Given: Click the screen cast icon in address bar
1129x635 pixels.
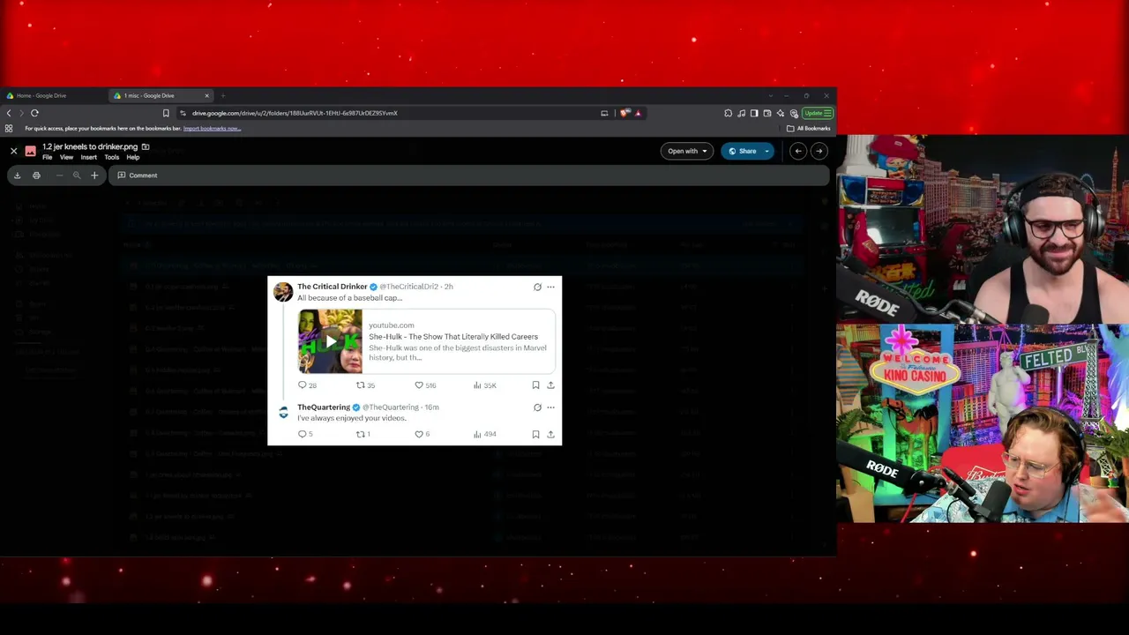Looking at the screenshot, I should [x=604, y=113].
